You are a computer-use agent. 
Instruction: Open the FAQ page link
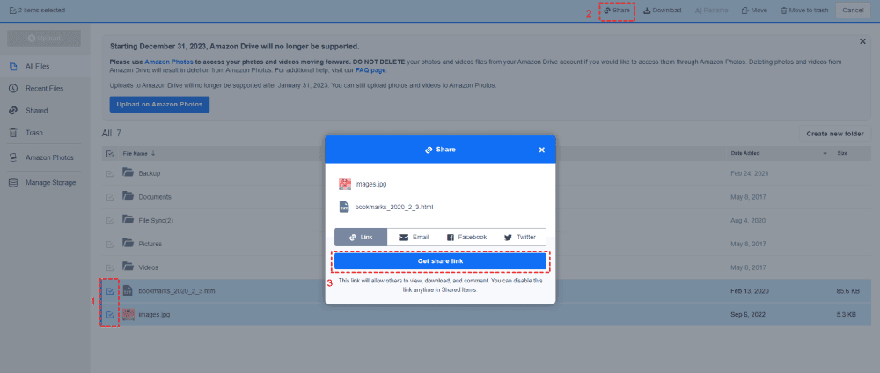[370, 70]
